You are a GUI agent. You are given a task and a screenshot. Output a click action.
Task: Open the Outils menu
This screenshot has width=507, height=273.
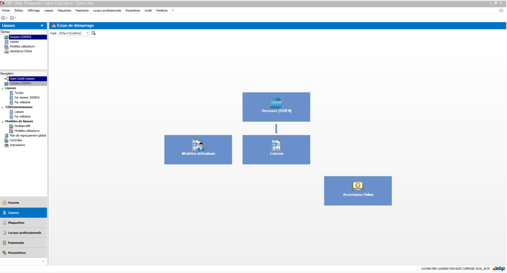148,11
